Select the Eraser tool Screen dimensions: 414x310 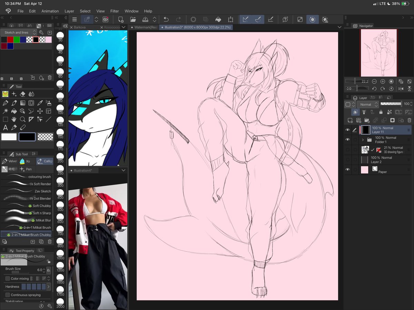22,94
